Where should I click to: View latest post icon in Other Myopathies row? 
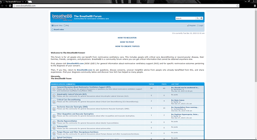point(180,116)
